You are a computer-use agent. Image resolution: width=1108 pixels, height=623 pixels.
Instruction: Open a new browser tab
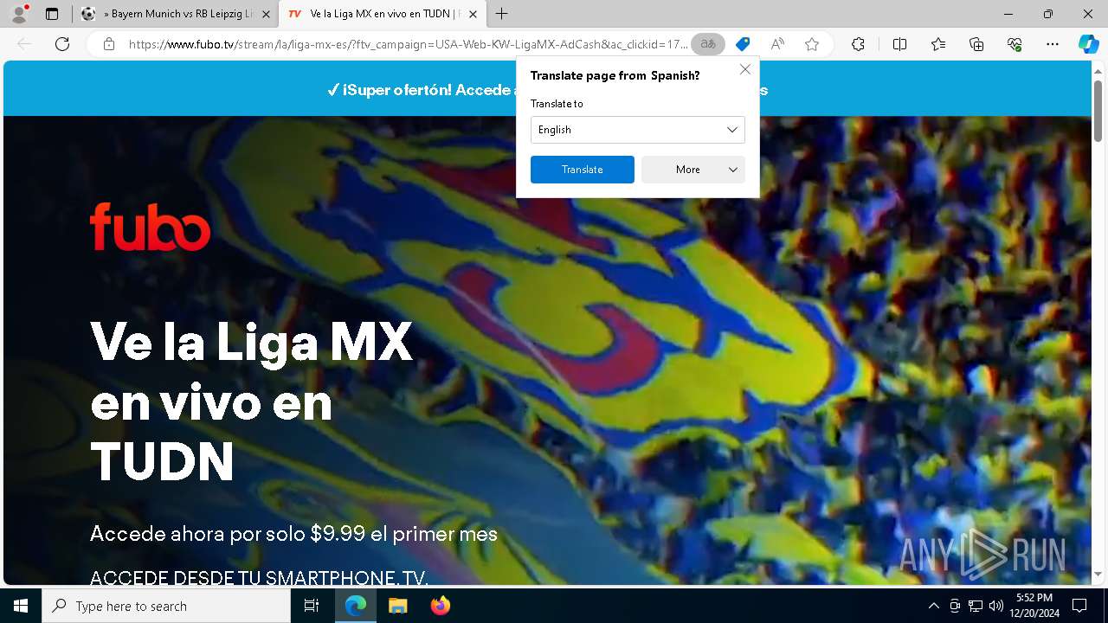click(501, 14)
